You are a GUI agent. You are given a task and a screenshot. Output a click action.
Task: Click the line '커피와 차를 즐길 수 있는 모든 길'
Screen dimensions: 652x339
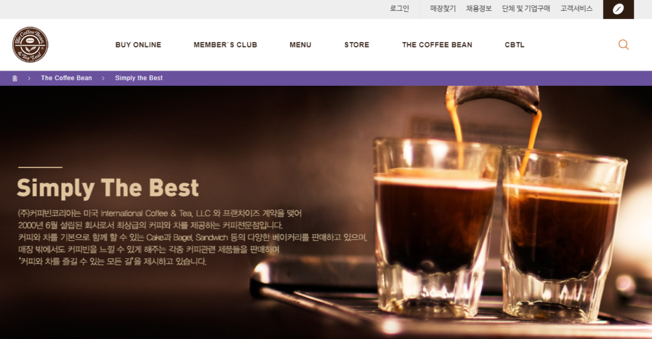(x=112, y=262)
